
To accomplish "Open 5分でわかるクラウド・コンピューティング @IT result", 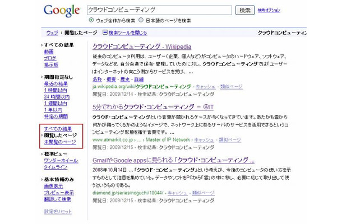I will pyautogui.click(x=153, y=107).
